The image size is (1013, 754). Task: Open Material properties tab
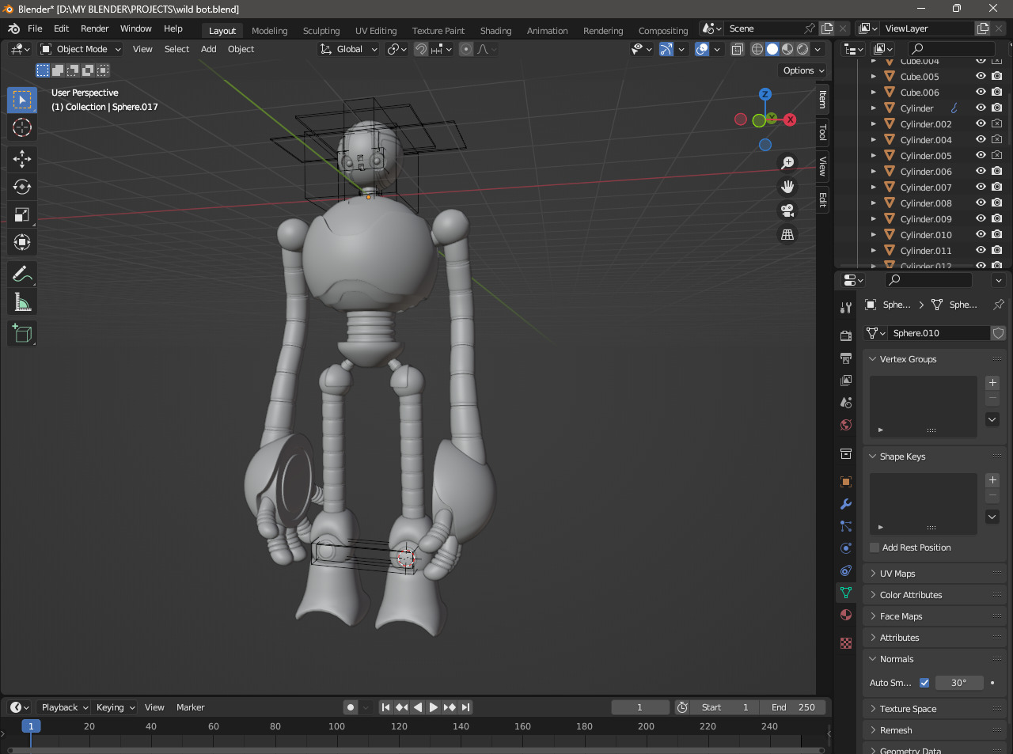[846, 614]
